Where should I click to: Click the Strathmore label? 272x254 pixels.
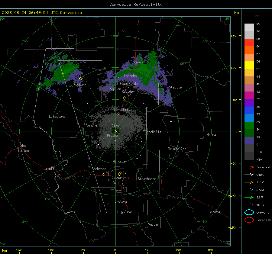pos(147,179)
